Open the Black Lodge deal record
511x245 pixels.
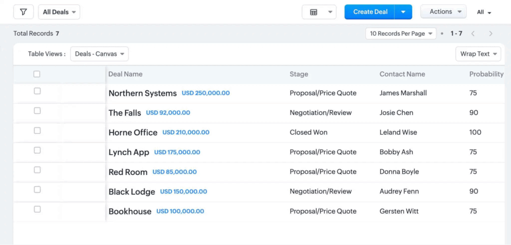coord(132,192)
